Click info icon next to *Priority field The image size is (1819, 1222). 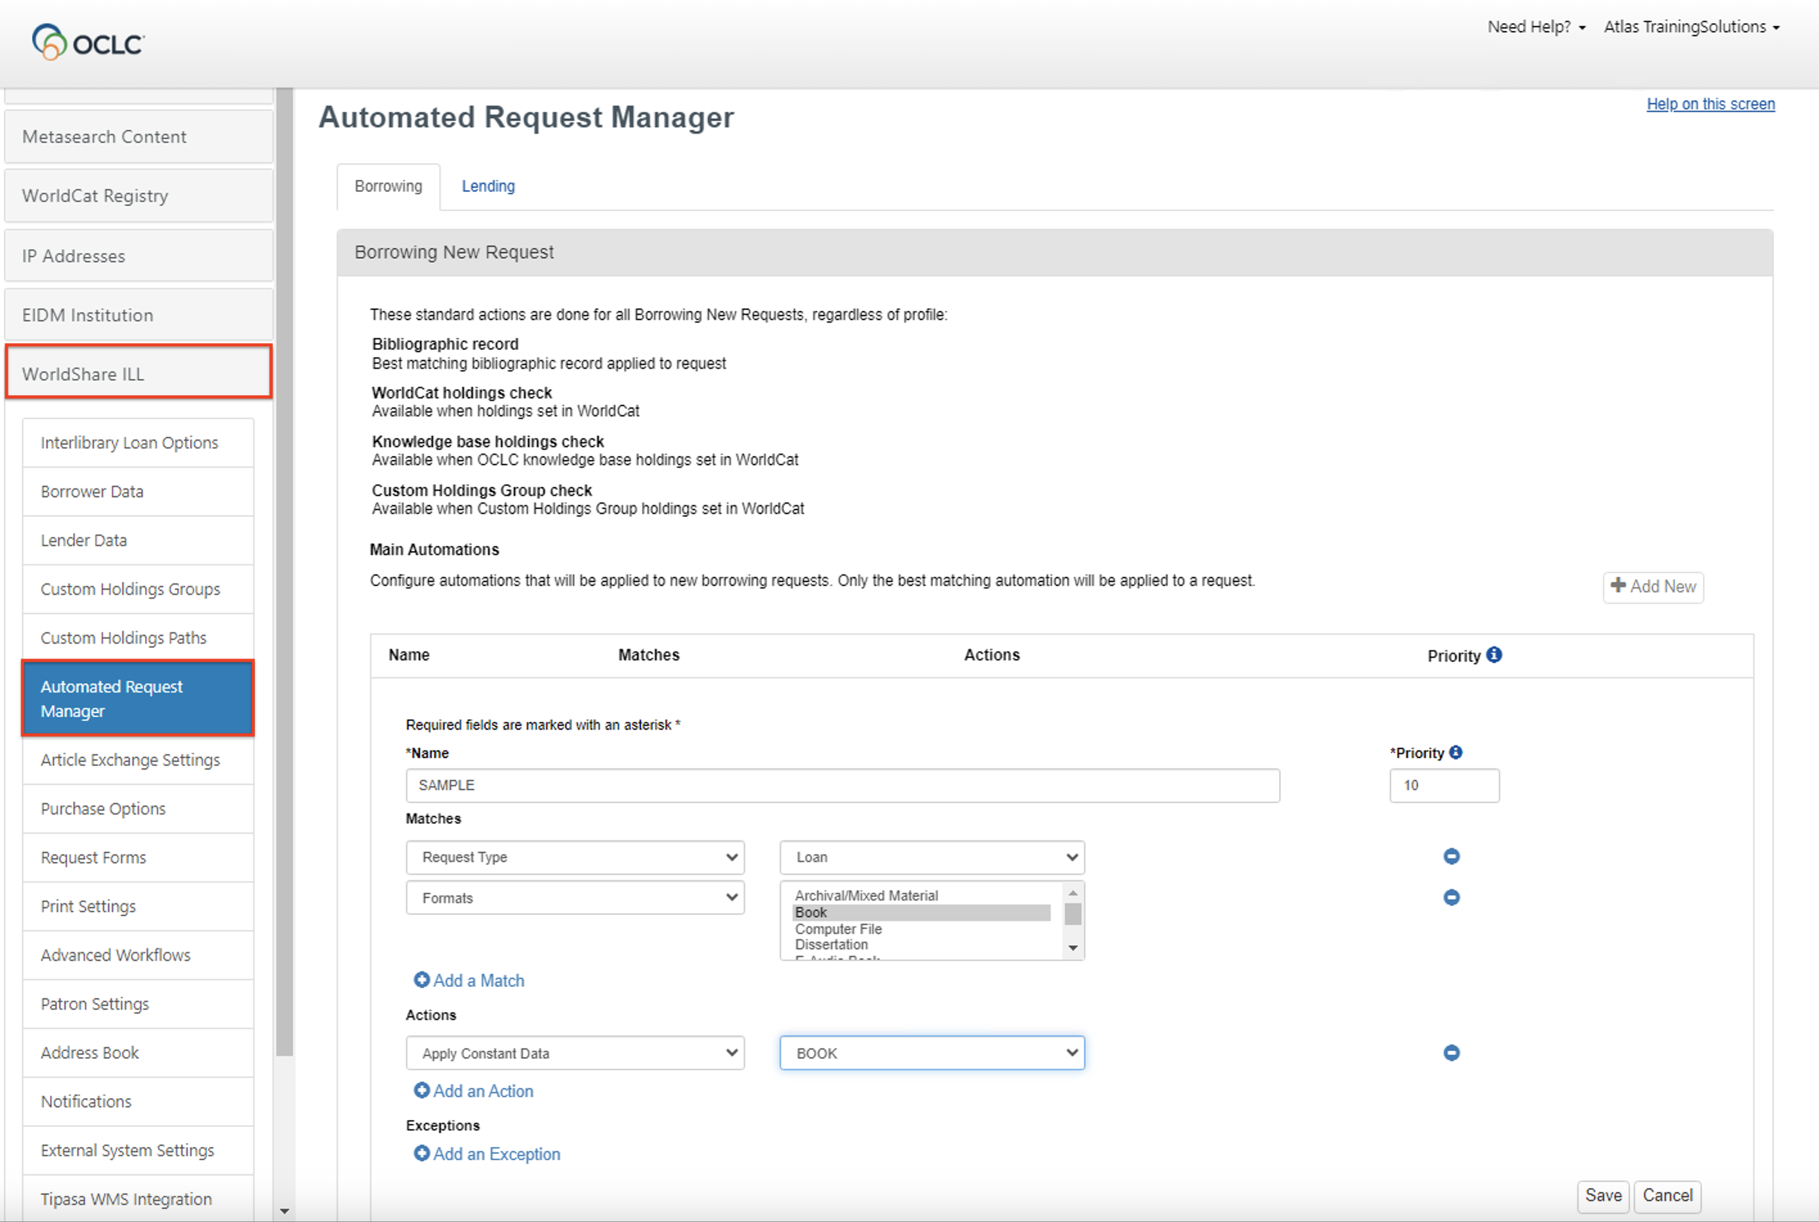click(x=1455, y=753)
